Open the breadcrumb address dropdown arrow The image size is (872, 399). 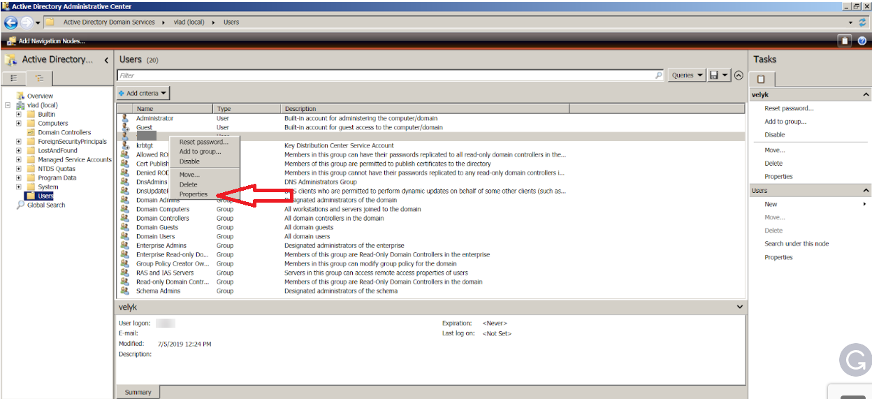point(850,22)
